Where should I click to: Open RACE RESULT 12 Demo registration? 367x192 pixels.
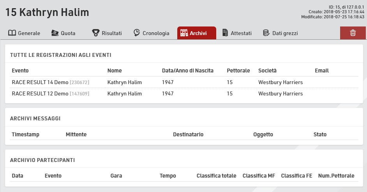40,93
